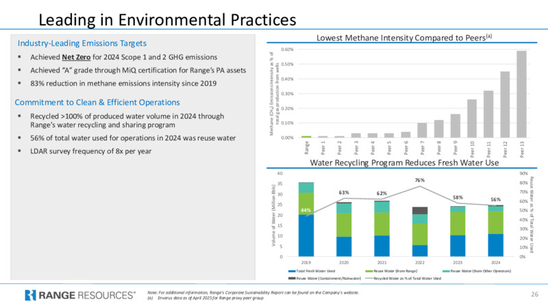Click the 'Reuse Water (from Range)' legend entry
The width and height of the screenshot is (548, 308).
tap(391, 271)
